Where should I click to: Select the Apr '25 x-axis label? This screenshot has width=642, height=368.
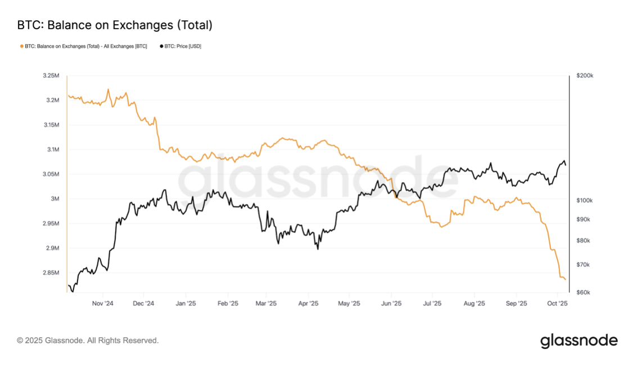click(x=308, y=303)
